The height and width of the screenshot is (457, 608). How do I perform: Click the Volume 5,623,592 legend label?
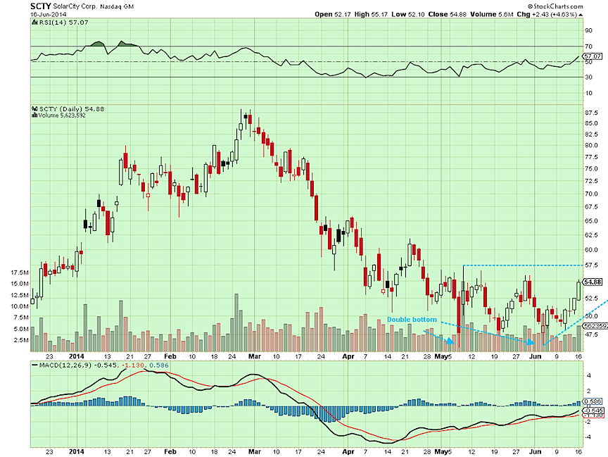pos(62,115)
